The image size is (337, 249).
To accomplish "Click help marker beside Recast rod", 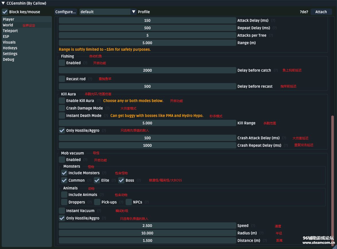I will [90, 79].
